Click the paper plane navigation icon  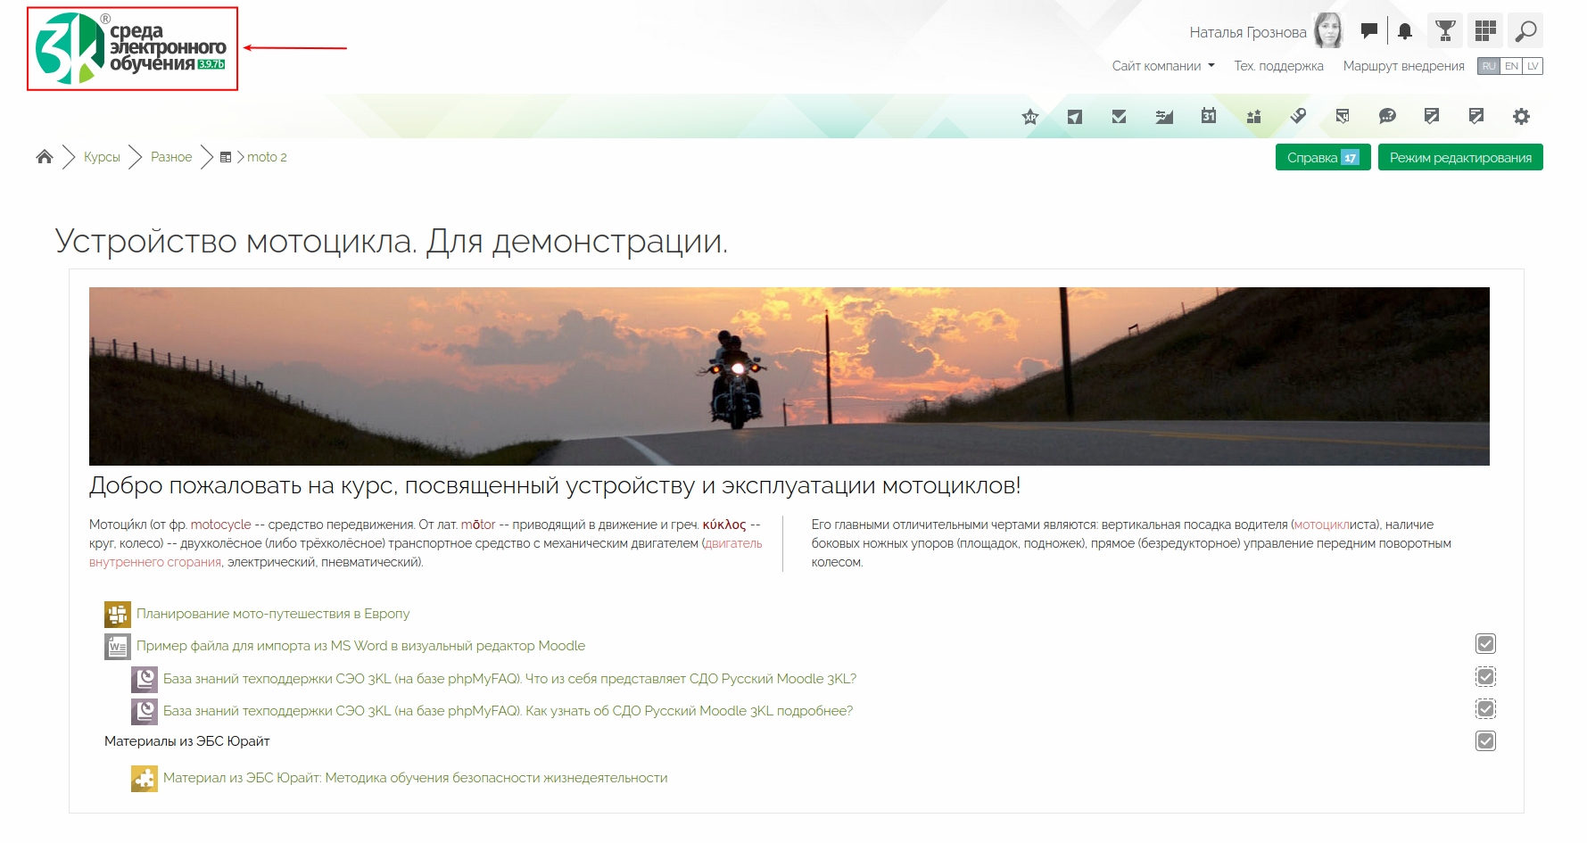coord(1075,116)
